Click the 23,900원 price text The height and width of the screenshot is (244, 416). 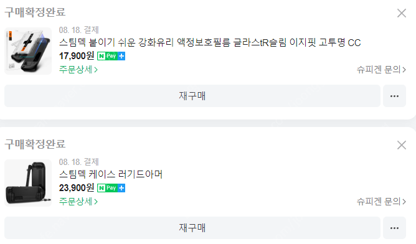point(77,188)
